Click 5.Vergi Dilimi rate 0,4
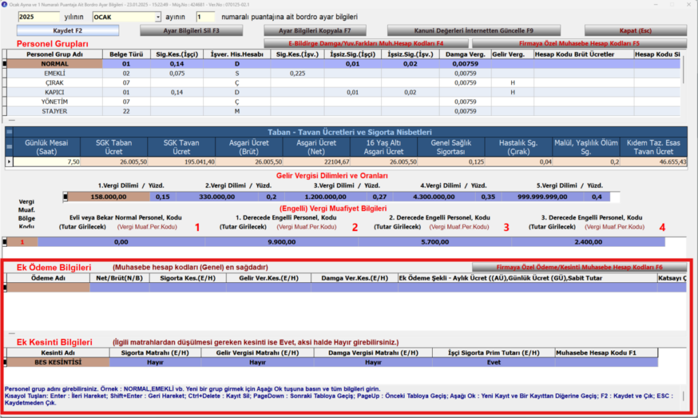 click(597, 197)
